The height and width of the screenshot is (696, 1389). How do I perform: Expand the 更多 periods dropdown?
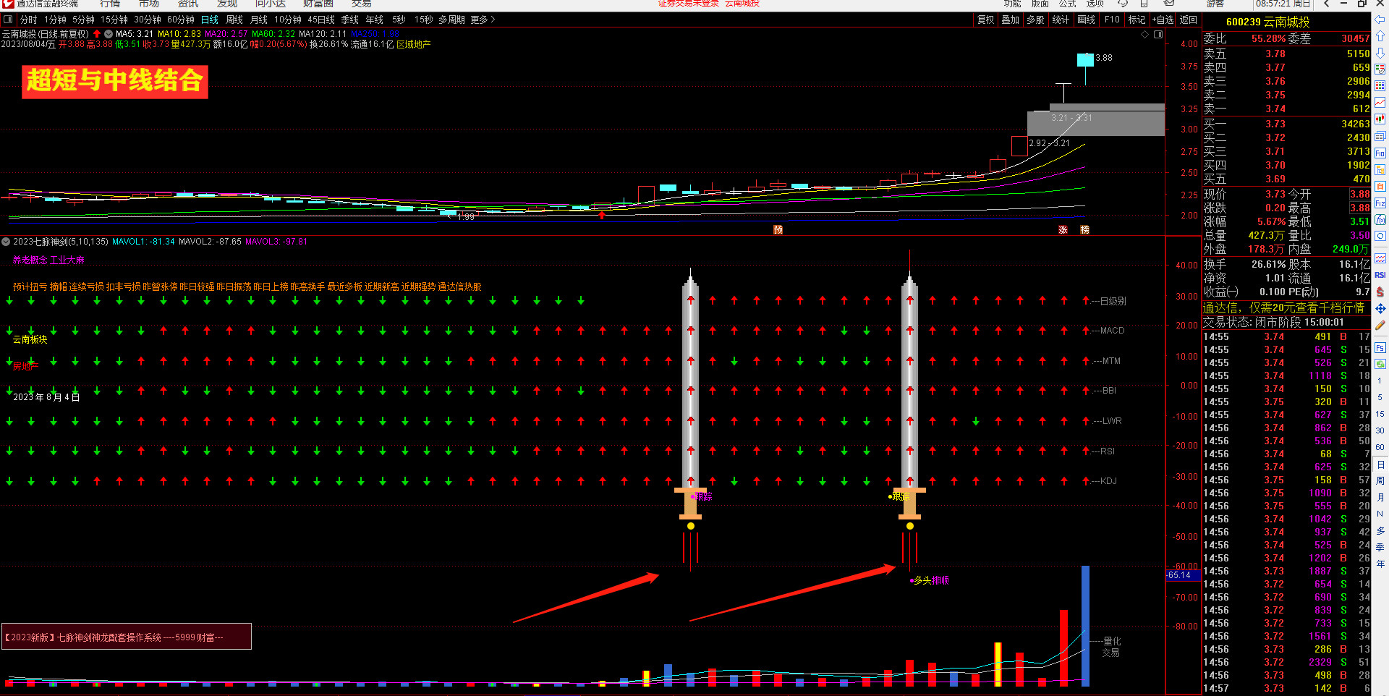pos(483,20)
